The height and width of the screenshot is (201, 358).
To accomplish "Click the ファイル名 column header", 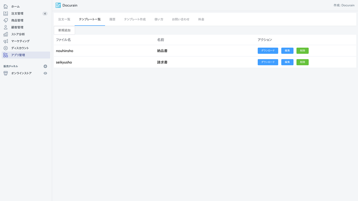I will click(x=63, y=40).
